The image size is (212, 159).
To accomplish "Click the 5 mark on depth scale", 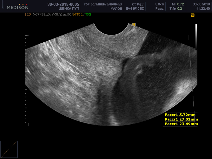I will click(x=29, y=124).
